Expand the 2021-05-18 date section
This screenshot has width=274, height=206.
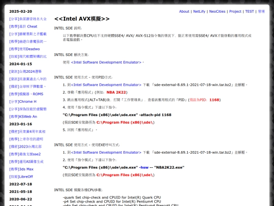[21, 192]
